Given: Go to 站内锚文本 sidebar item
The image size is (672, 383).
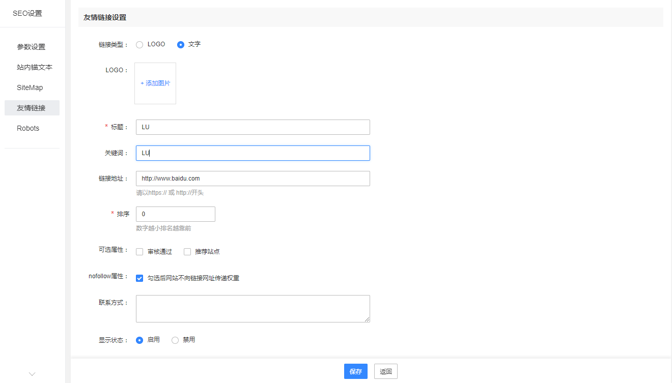Looking at the screenshot, I should click(34, 67).
